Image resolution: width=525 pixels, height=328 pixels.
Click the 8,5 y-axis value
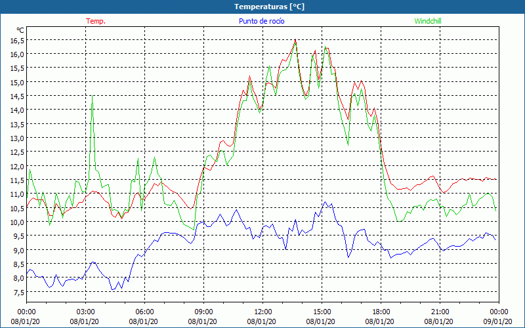point(18,264)
